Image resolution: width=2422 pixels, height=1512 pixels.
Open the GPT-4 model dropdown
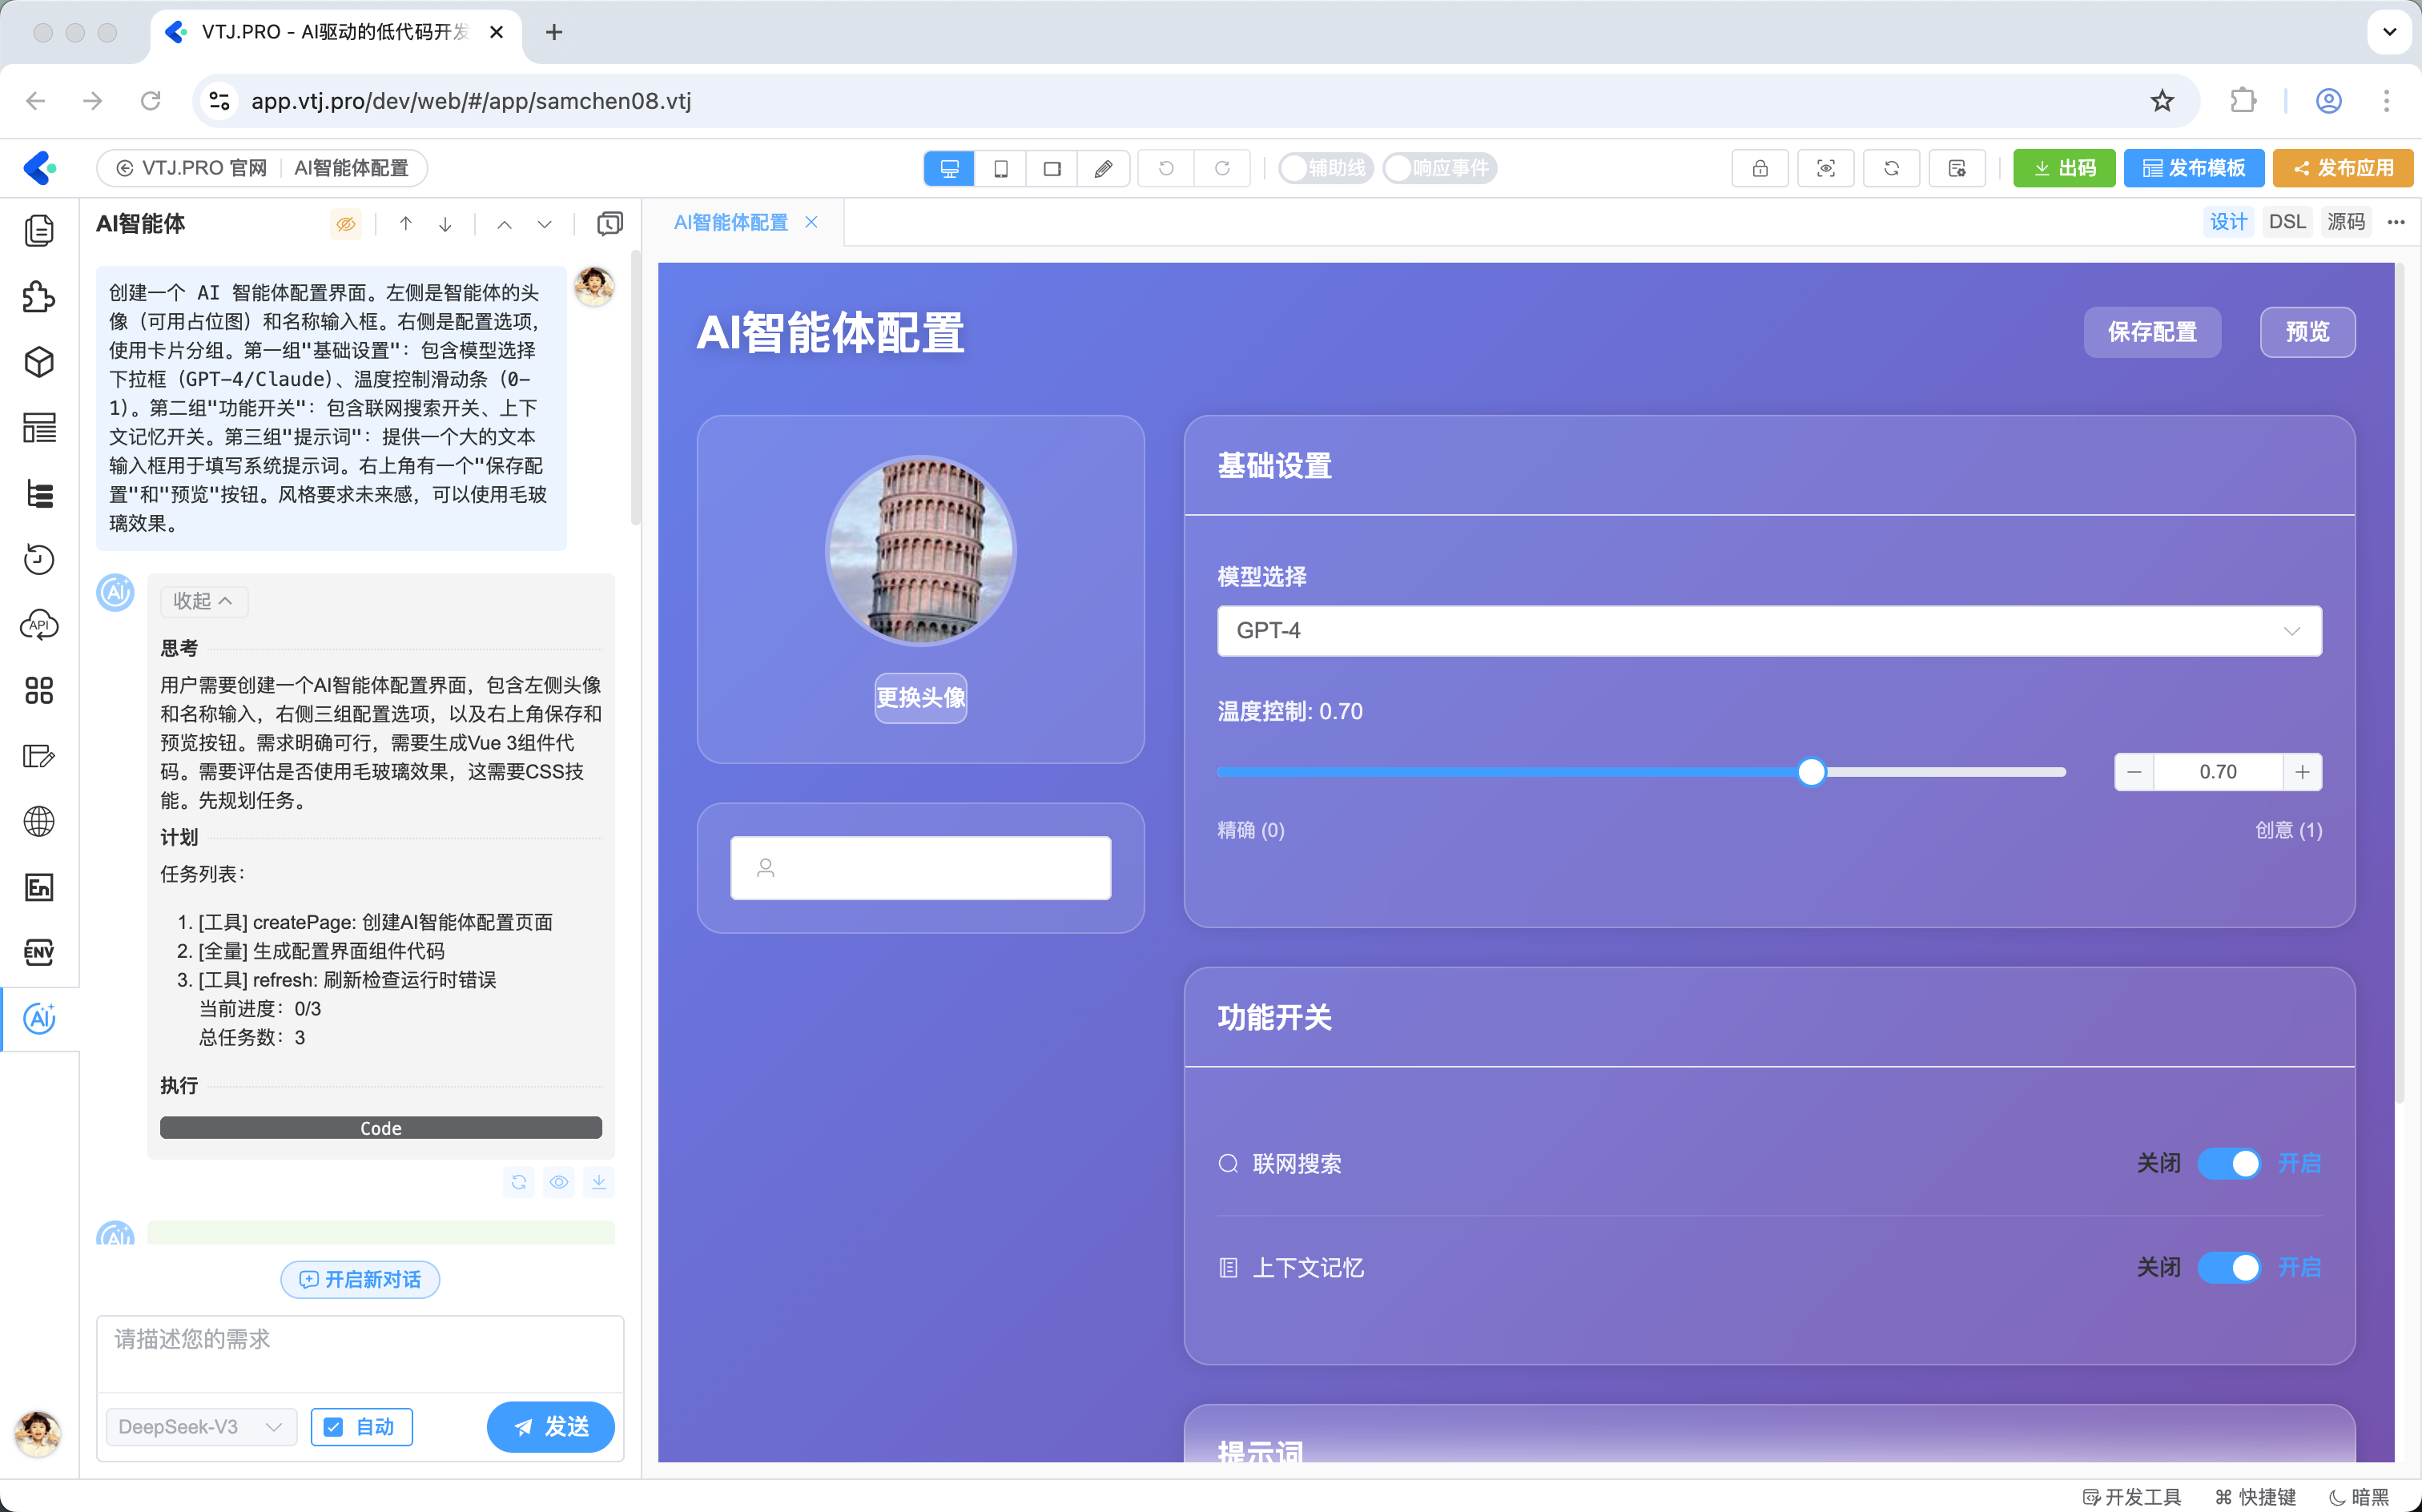coord(1768,631)
